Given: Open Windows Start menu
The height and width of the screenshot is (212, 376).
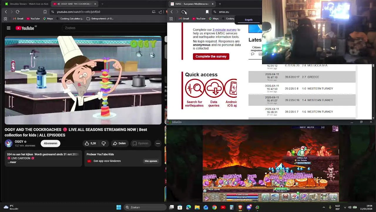Looking at the screenshot, I should click(x=119, y=207).
